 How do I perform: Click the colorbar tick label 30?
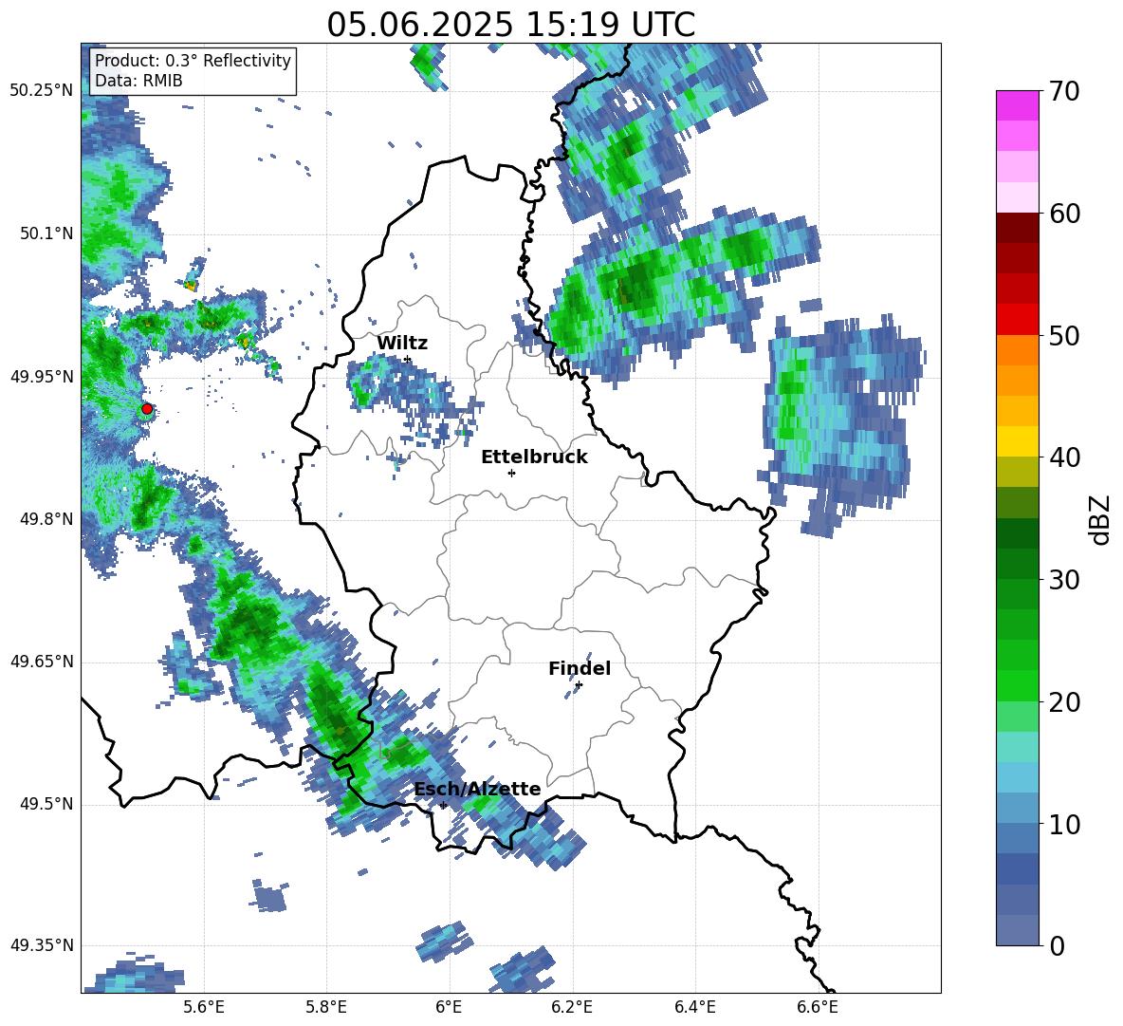pos(1064,580)
